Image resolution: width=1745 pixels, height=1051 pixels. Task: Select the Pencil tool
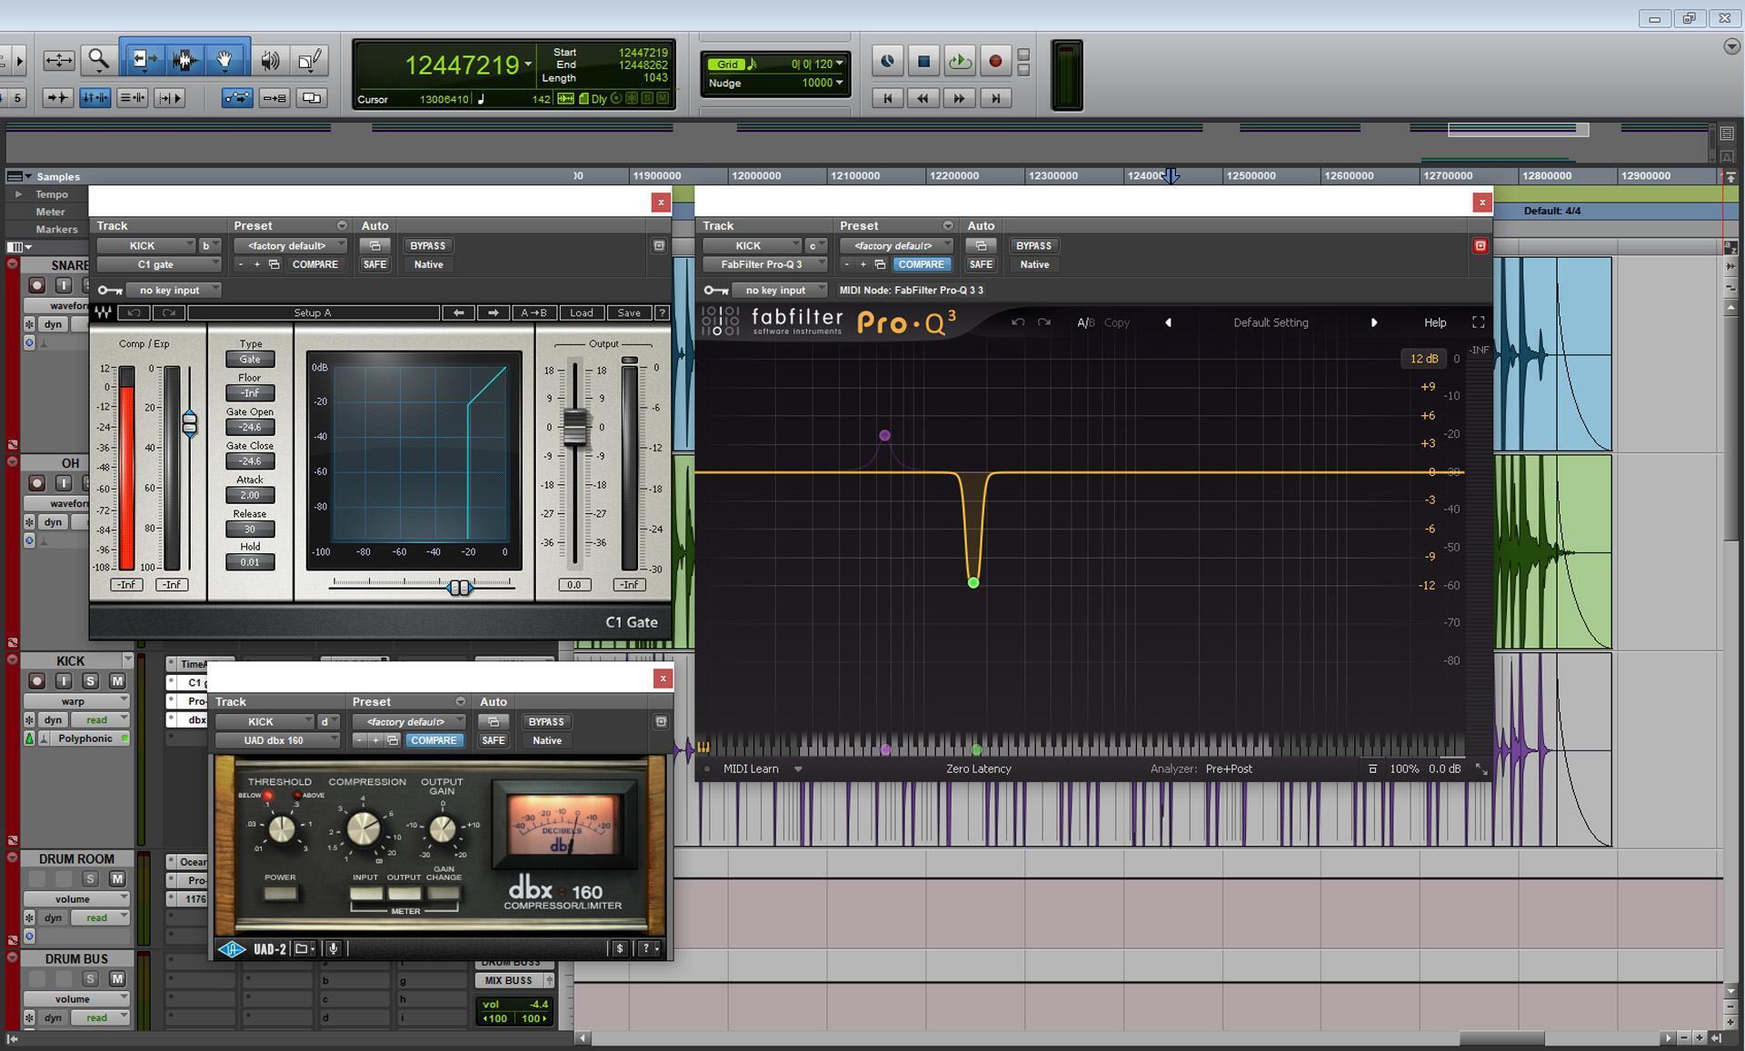(309, 59)
